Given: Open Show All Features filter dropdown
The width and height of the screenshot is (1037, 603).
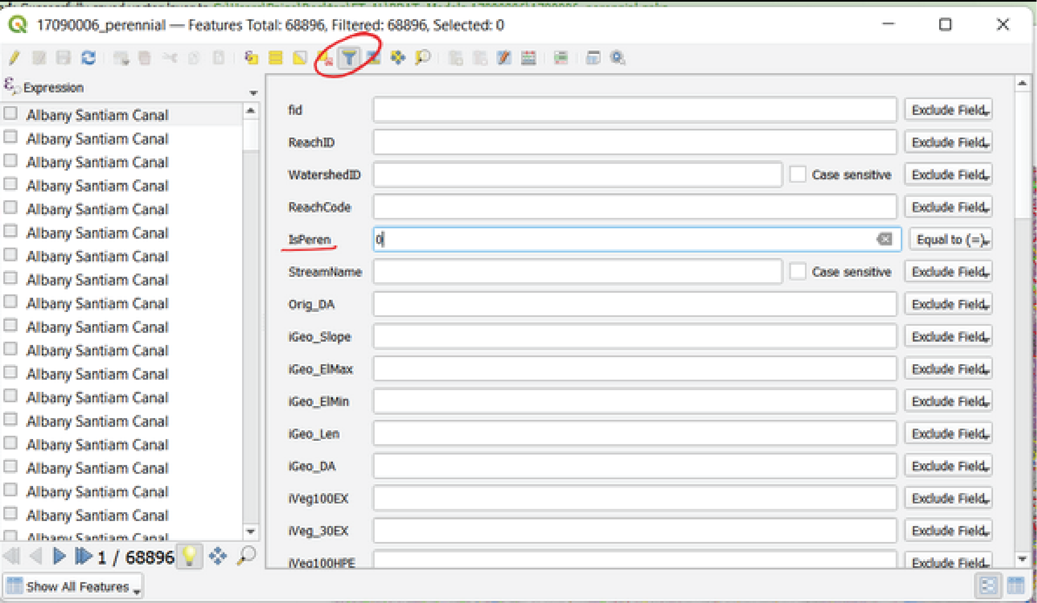Looking at the screenshot, I should [73, 587].
